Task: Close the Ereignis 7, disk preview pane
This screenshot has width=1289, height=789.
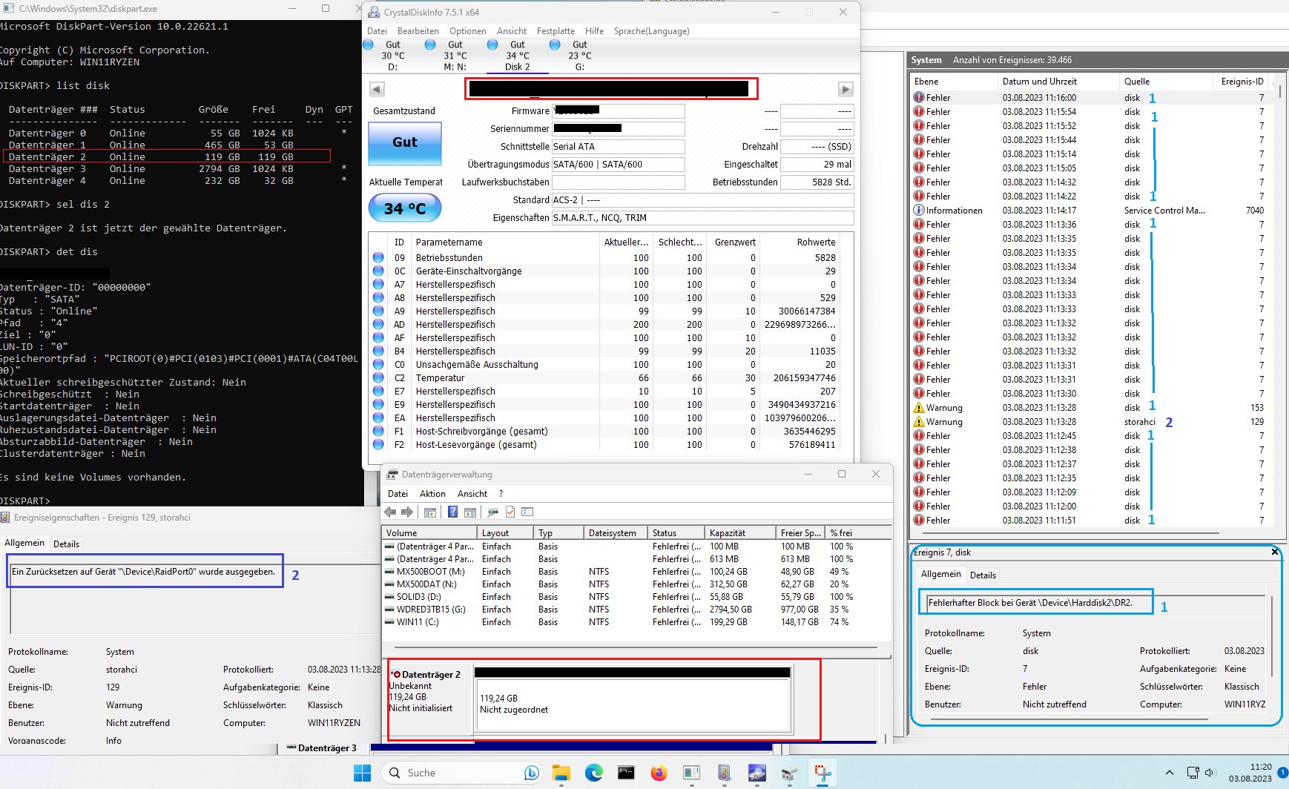Action: point(1275,552)
